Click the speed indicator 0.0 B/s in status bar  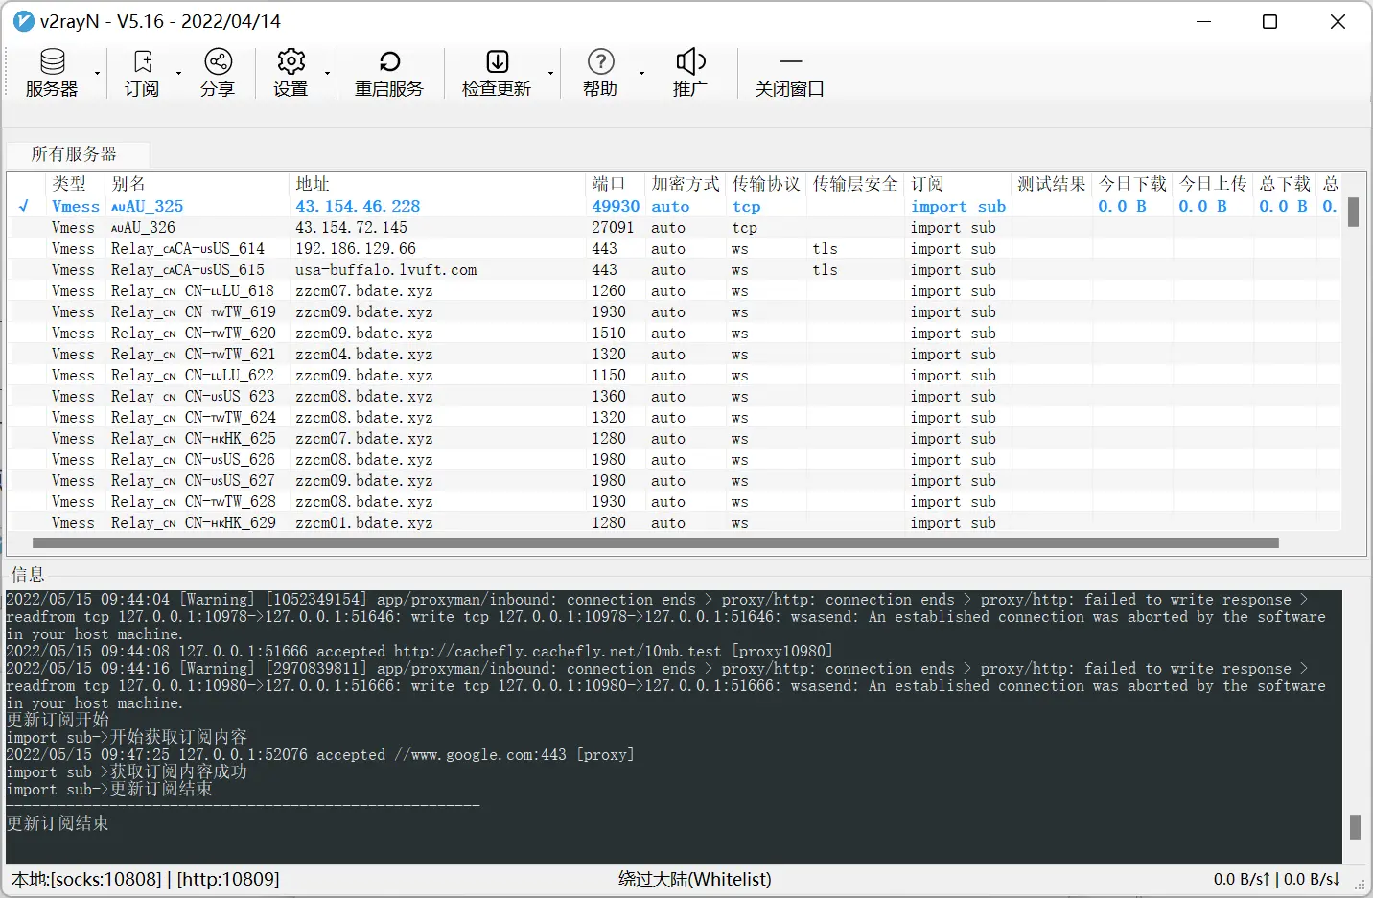pos(1277,879)
